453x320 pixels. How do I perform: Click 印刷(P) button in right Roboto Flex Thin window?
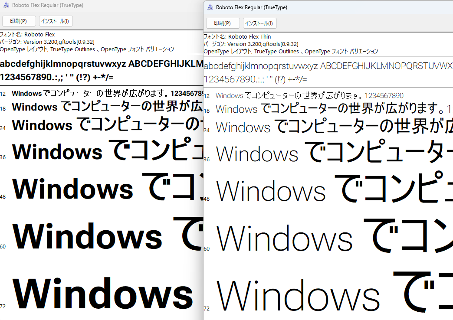pos(223,23)
